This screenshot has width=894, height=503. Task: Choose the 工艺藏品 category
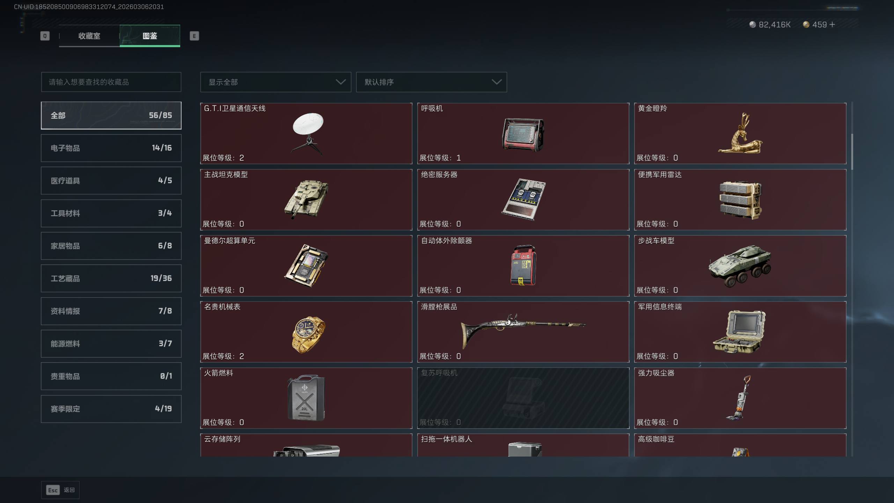pyautogui.click(x=111, y=278)
